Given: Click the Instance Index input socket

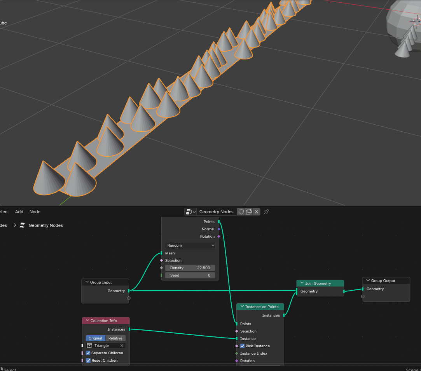Looking at the screenshot, I should 236,353.
